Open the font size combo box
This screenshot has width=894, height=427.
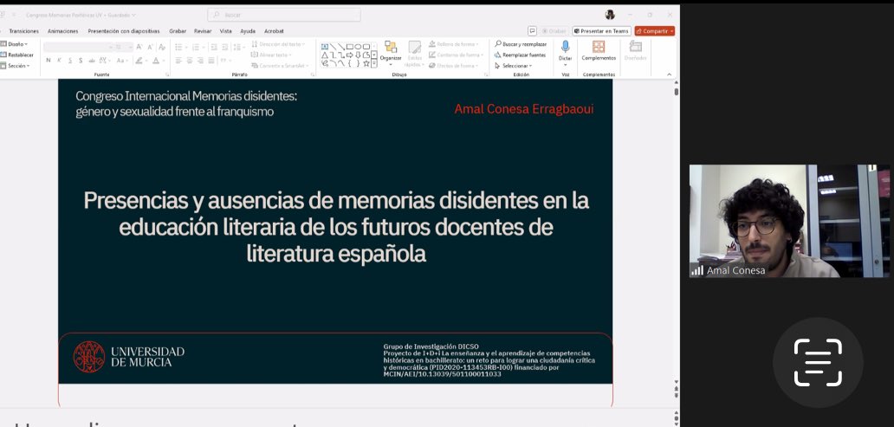123,47
